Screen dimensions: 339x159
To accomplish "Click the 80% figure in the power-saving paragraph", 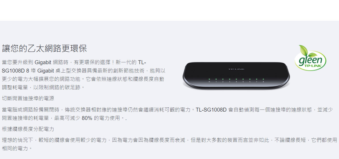I will pos(87,118).
